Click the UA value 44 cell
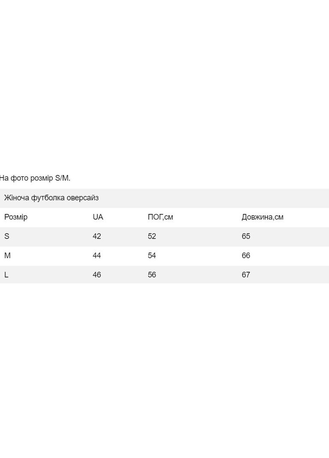The height and width of the screenshot is (458, 329). (x=97, y=256)
